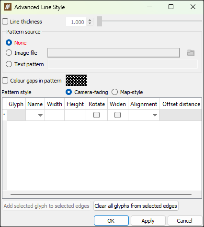Image resolution: width=204 pixels, height=227 pixels.
Task: Open the Name dropdown in glyph table
Action: coord(40,115)
